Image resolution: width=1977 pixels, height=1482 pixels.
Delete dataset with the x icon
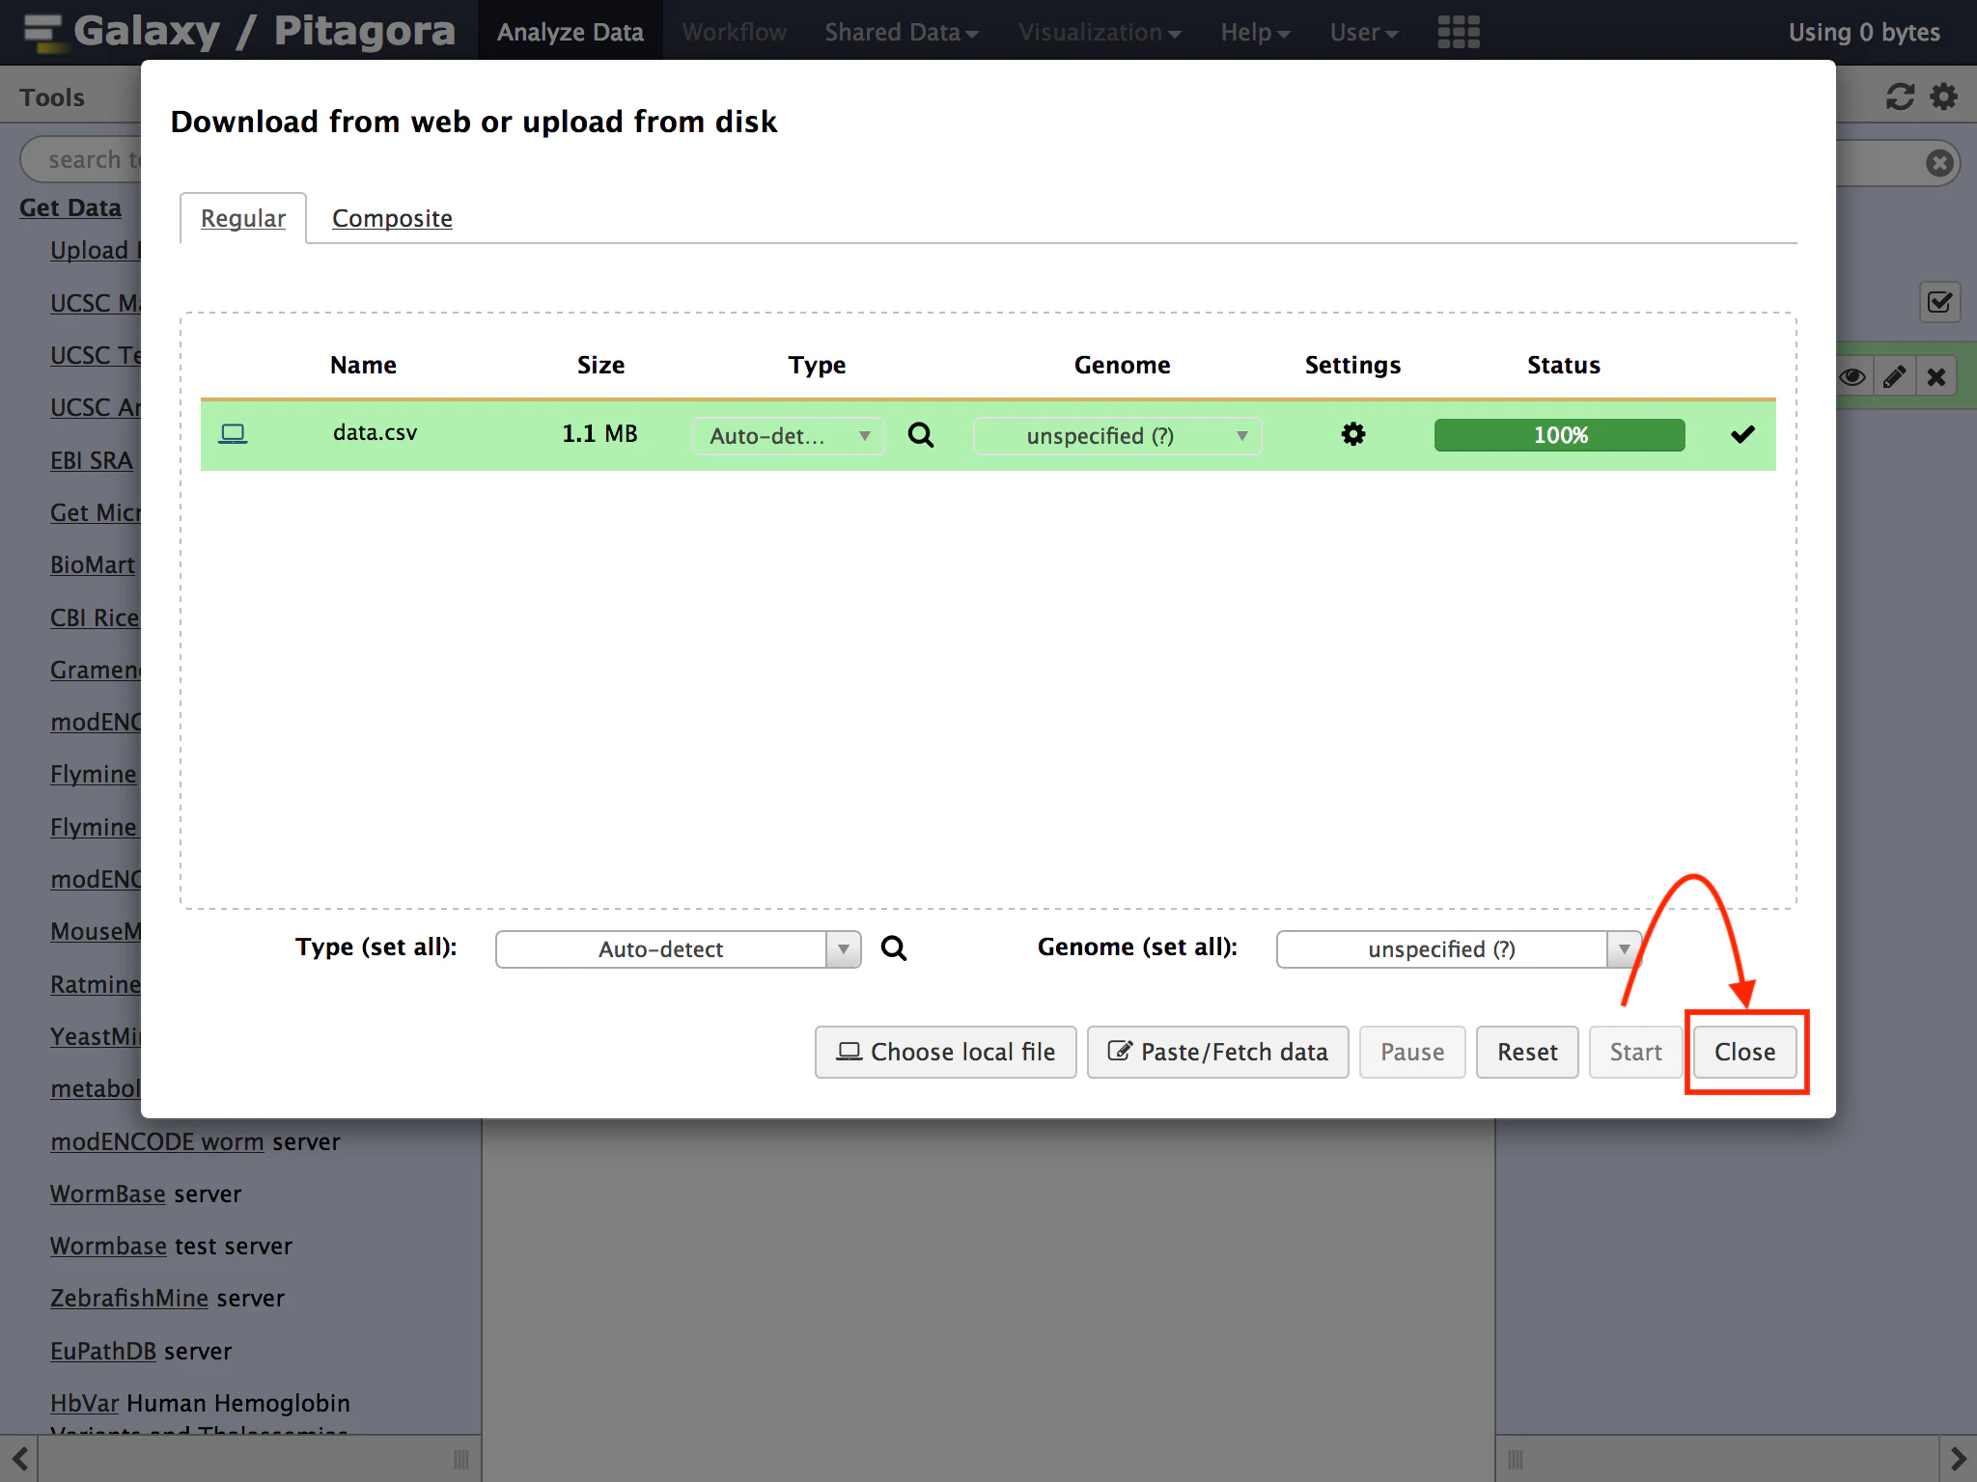(1936, 376)
